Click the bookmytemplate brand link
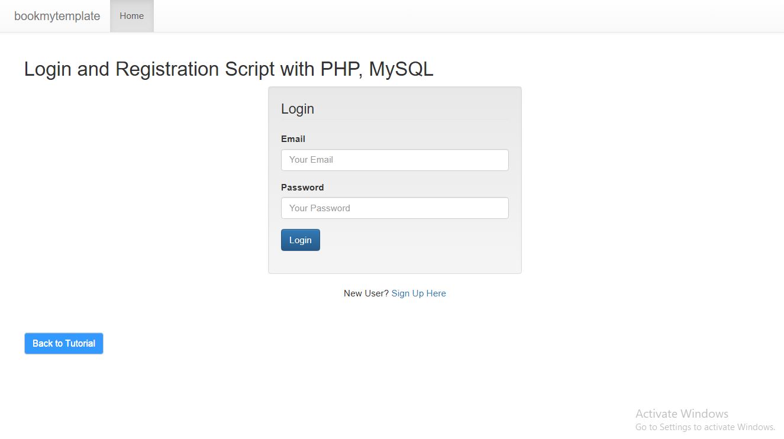Viewport: 784px width, 439px height. click(x=57, y=16)
